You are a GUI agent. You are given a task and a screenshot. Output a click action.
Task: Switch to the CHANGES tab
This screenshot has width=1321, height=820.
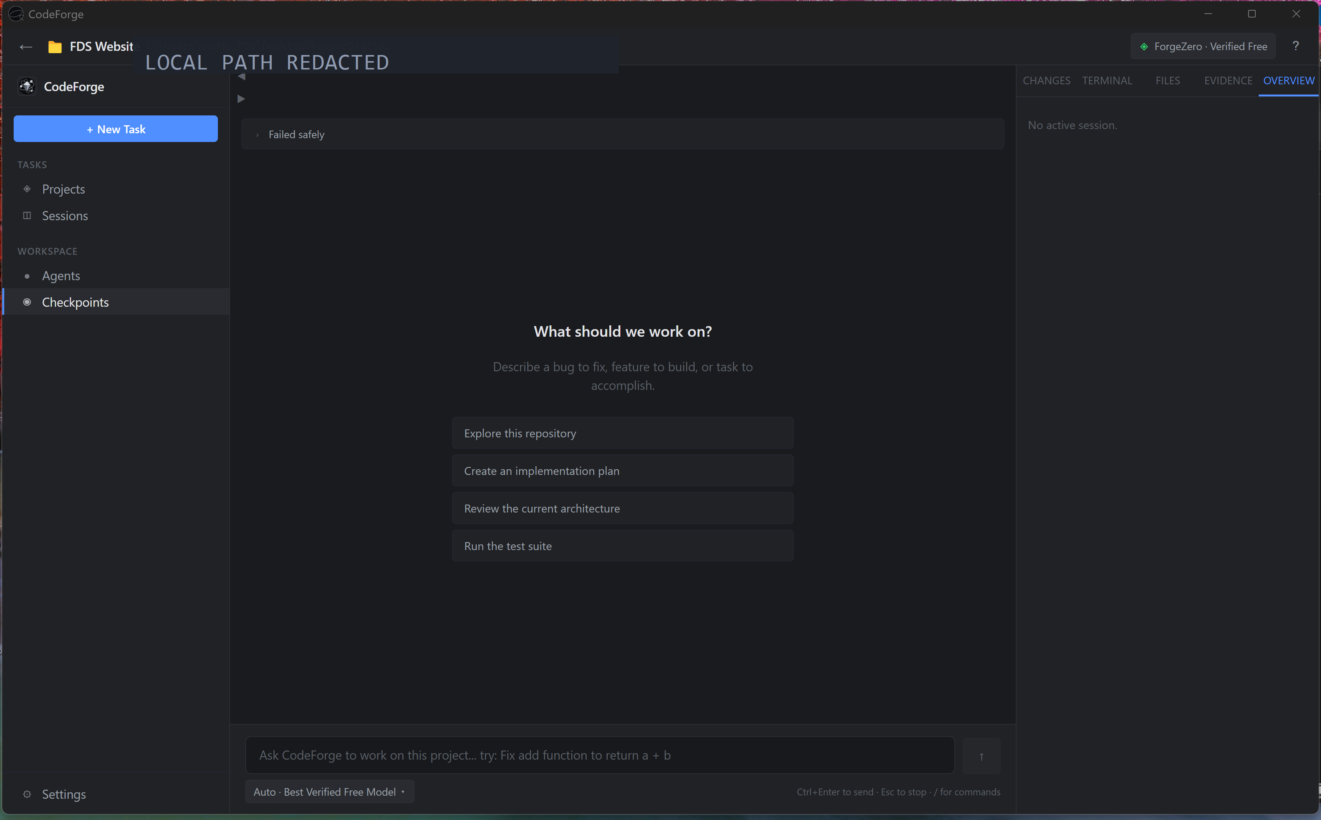tap(1046, 80)
